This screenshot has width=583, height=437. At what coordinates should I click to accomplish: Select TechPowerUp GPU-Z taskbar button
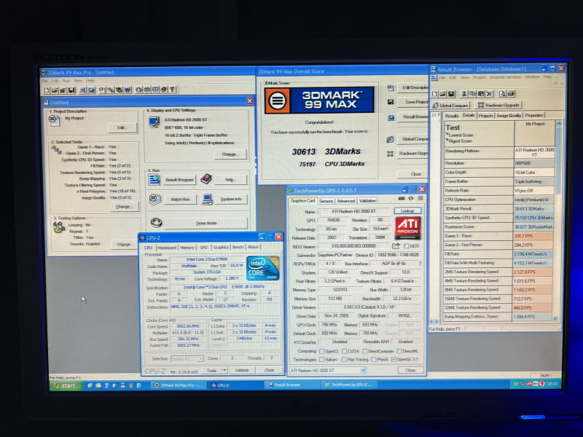[348, 385]
